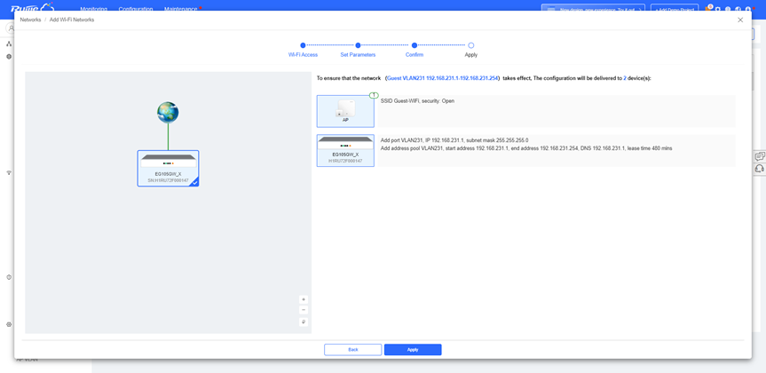Image resolution: width=766 pixels, height=373 pixels.
Task: Select the EG105GW_X device card in config list
Action: coord(345,151)
